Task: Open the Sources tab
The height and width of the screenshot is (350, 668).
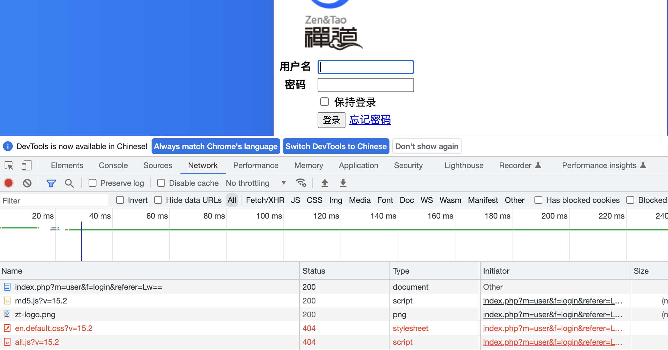Action: (x=157, y=165)
